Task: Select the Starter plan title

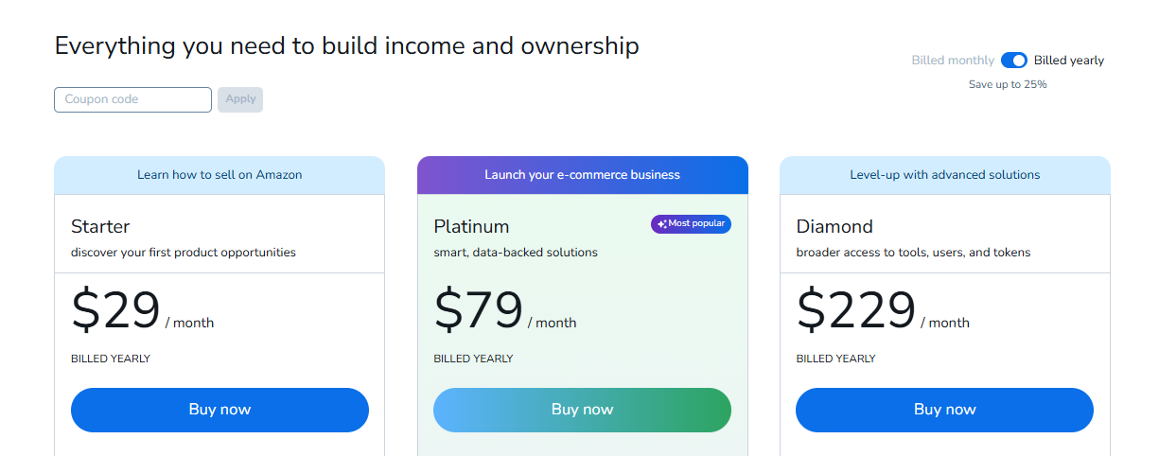Action: pyautogui.click(x=100, y=226)
